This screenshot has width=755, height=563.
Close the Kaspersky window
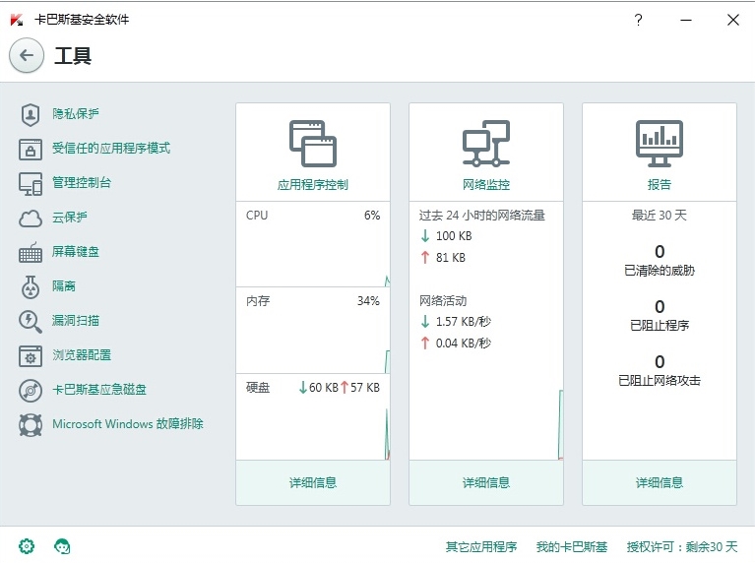(732, 20)
